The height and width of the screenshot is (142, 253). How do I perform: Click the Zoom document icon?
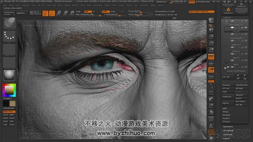point(211,37)
